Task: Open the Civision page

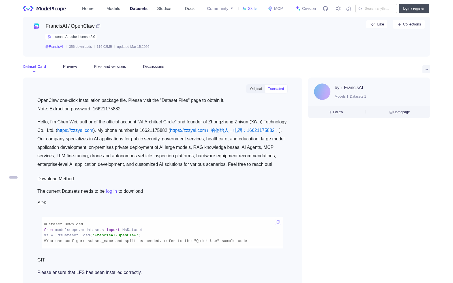Action: coord(305,8)
